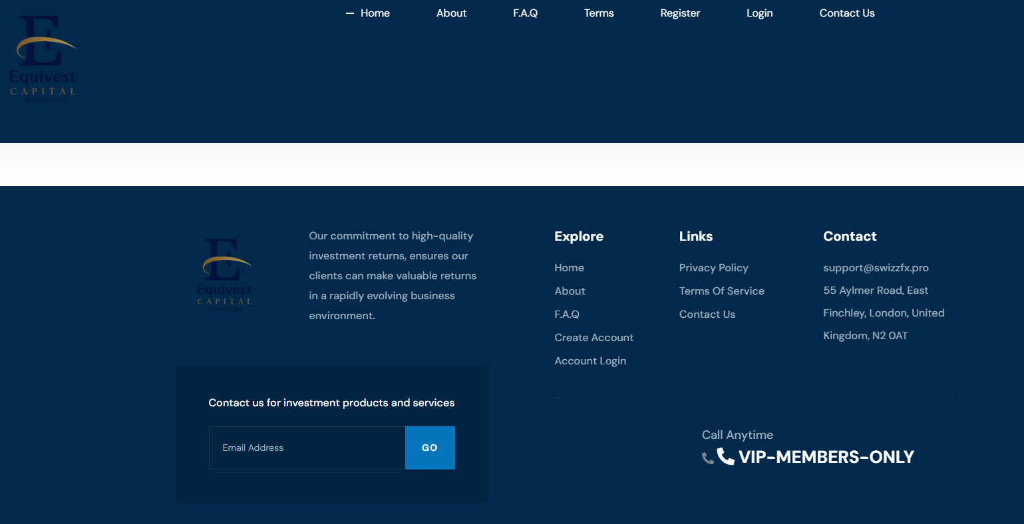Open Terms from the top navigation bar
Viewport: 1024px width, 524px height.
599,13
